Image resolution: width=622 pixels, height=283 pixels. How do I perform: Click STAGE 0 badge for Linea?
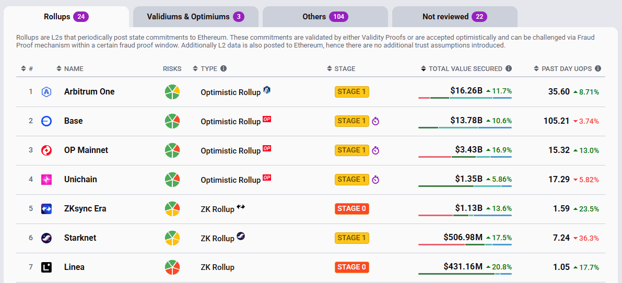point(352,267)
